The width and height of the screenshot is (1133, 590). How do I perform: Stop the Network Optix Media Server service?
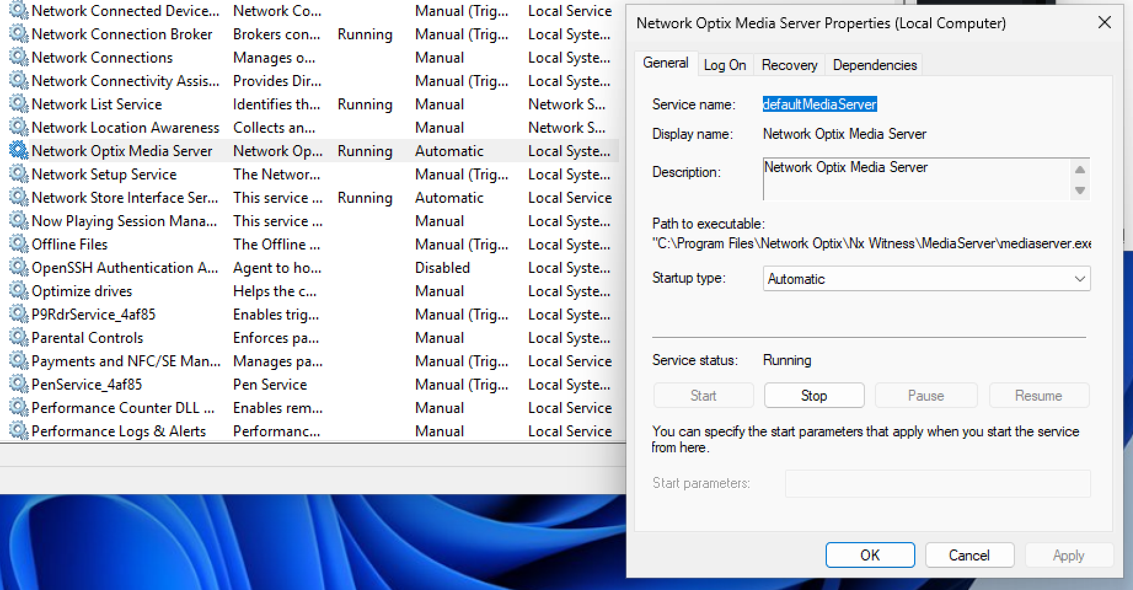814,396
